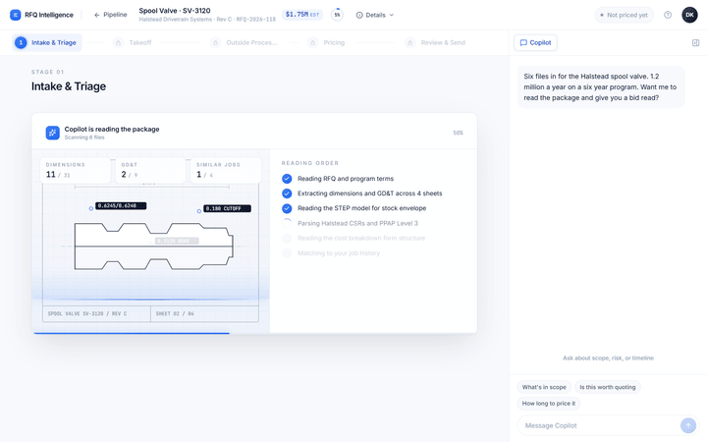This screenshot has width=707, height=442.
Task: Collapse the Copilot side panel
Action: (x=695, y=42)
